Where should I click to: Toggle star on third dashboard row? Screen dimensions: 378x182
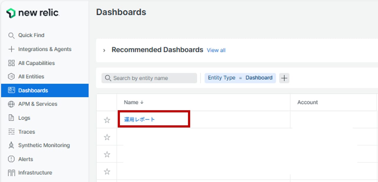(x=107, y=154)
